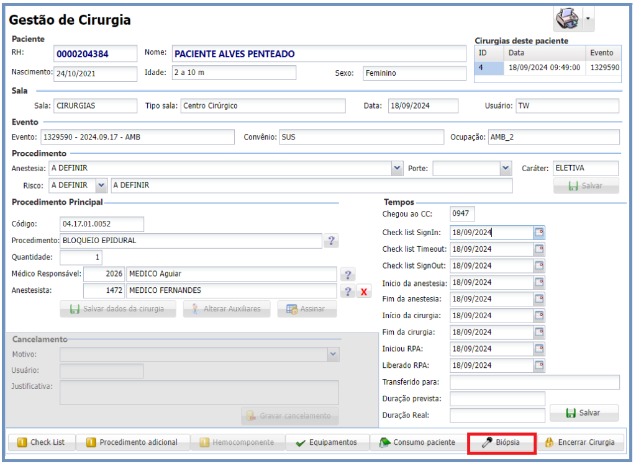Image resolution: width=636 pixels, height=464 pixels.
Task: Click the Check list SignIn date field
Action: tap(492, 232)
